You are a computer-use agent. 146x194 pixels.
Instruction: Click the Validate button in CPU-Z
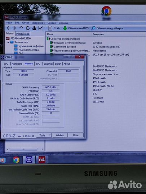pos(60,135)
